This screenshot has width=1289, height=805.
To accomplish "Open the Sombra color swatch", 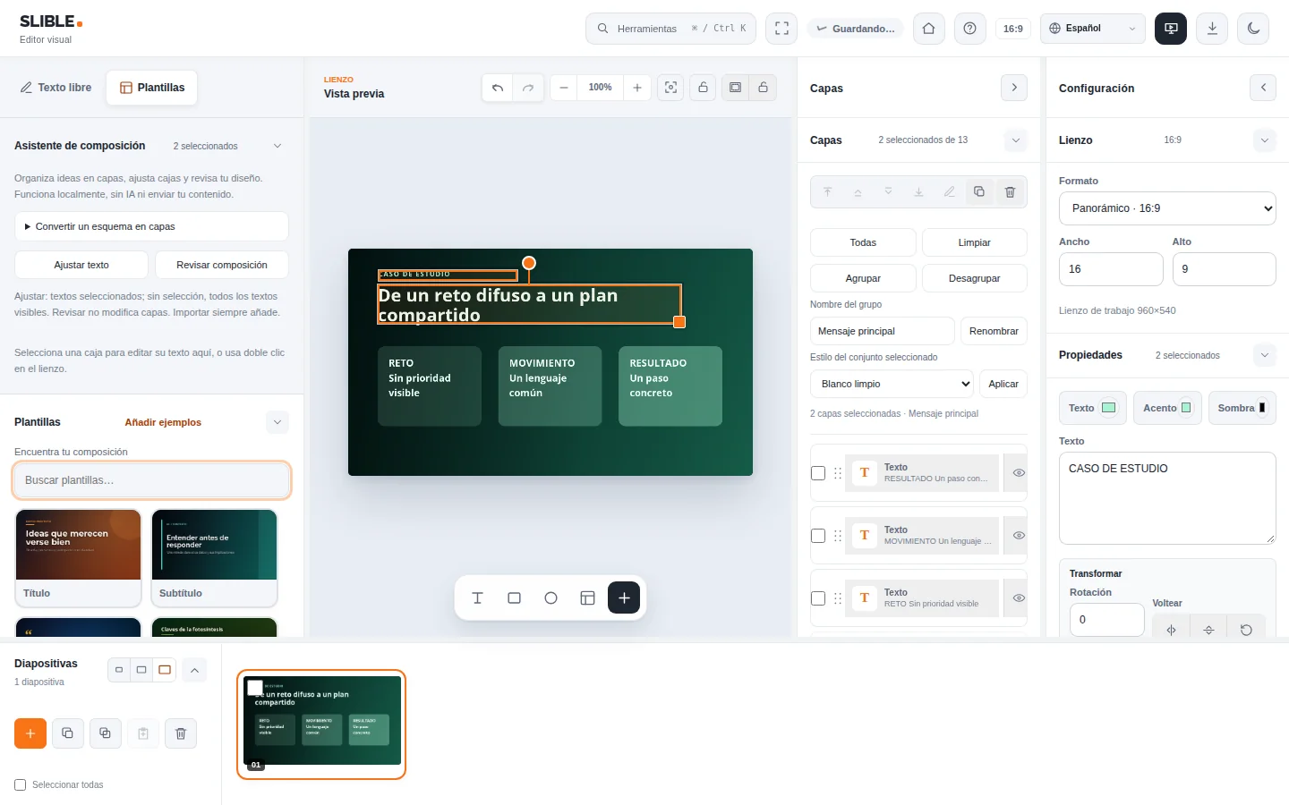I will (x=1262, y=408).
